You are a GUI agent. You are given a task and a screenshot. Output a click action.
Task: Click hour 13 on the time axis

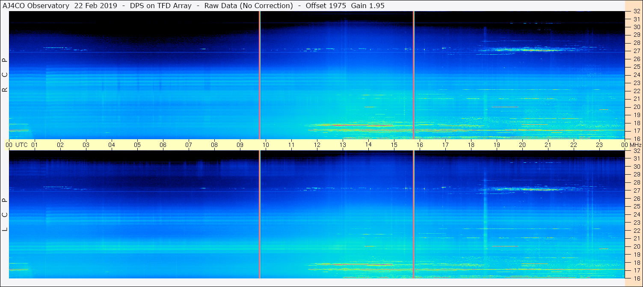(343, 145)
